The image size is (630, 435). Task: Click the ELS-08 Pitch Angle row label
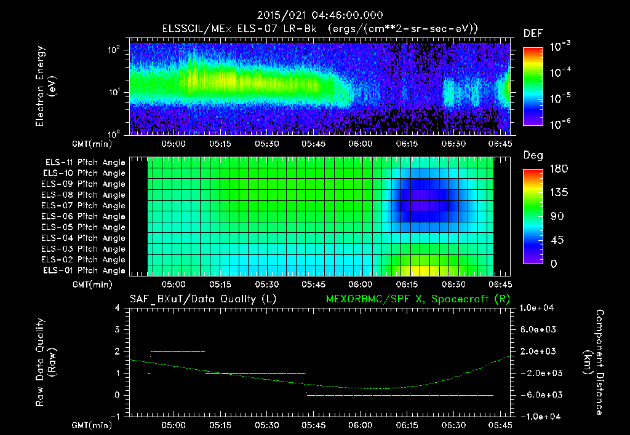click(84, 195)
